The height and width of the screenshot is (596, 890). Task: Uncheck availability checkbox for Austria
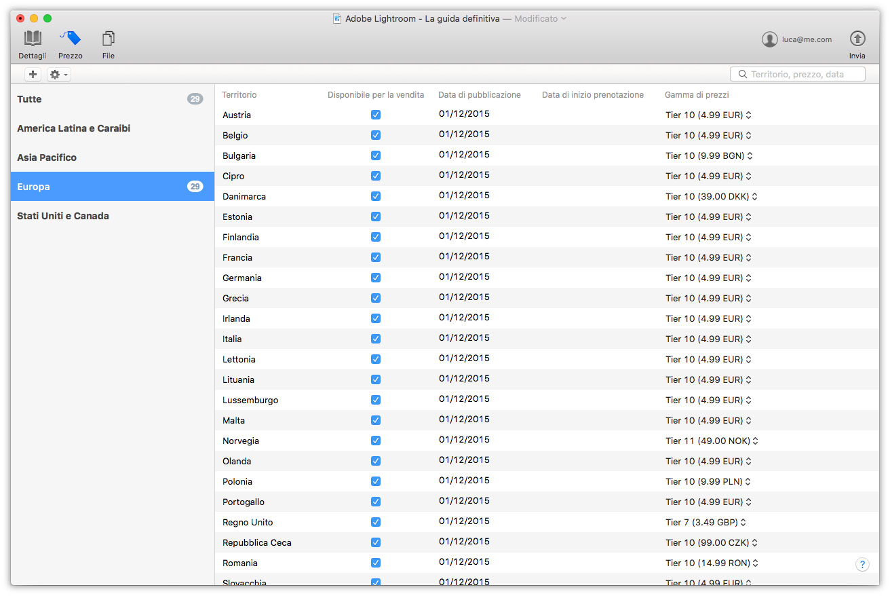pyautogui.click(x=376, y=115)
